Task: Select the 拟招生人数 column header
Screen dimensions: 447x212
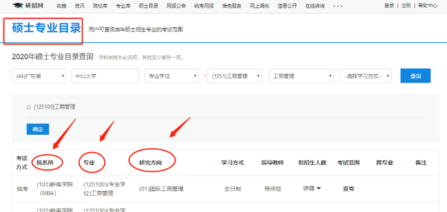Action: click(312, 163)
